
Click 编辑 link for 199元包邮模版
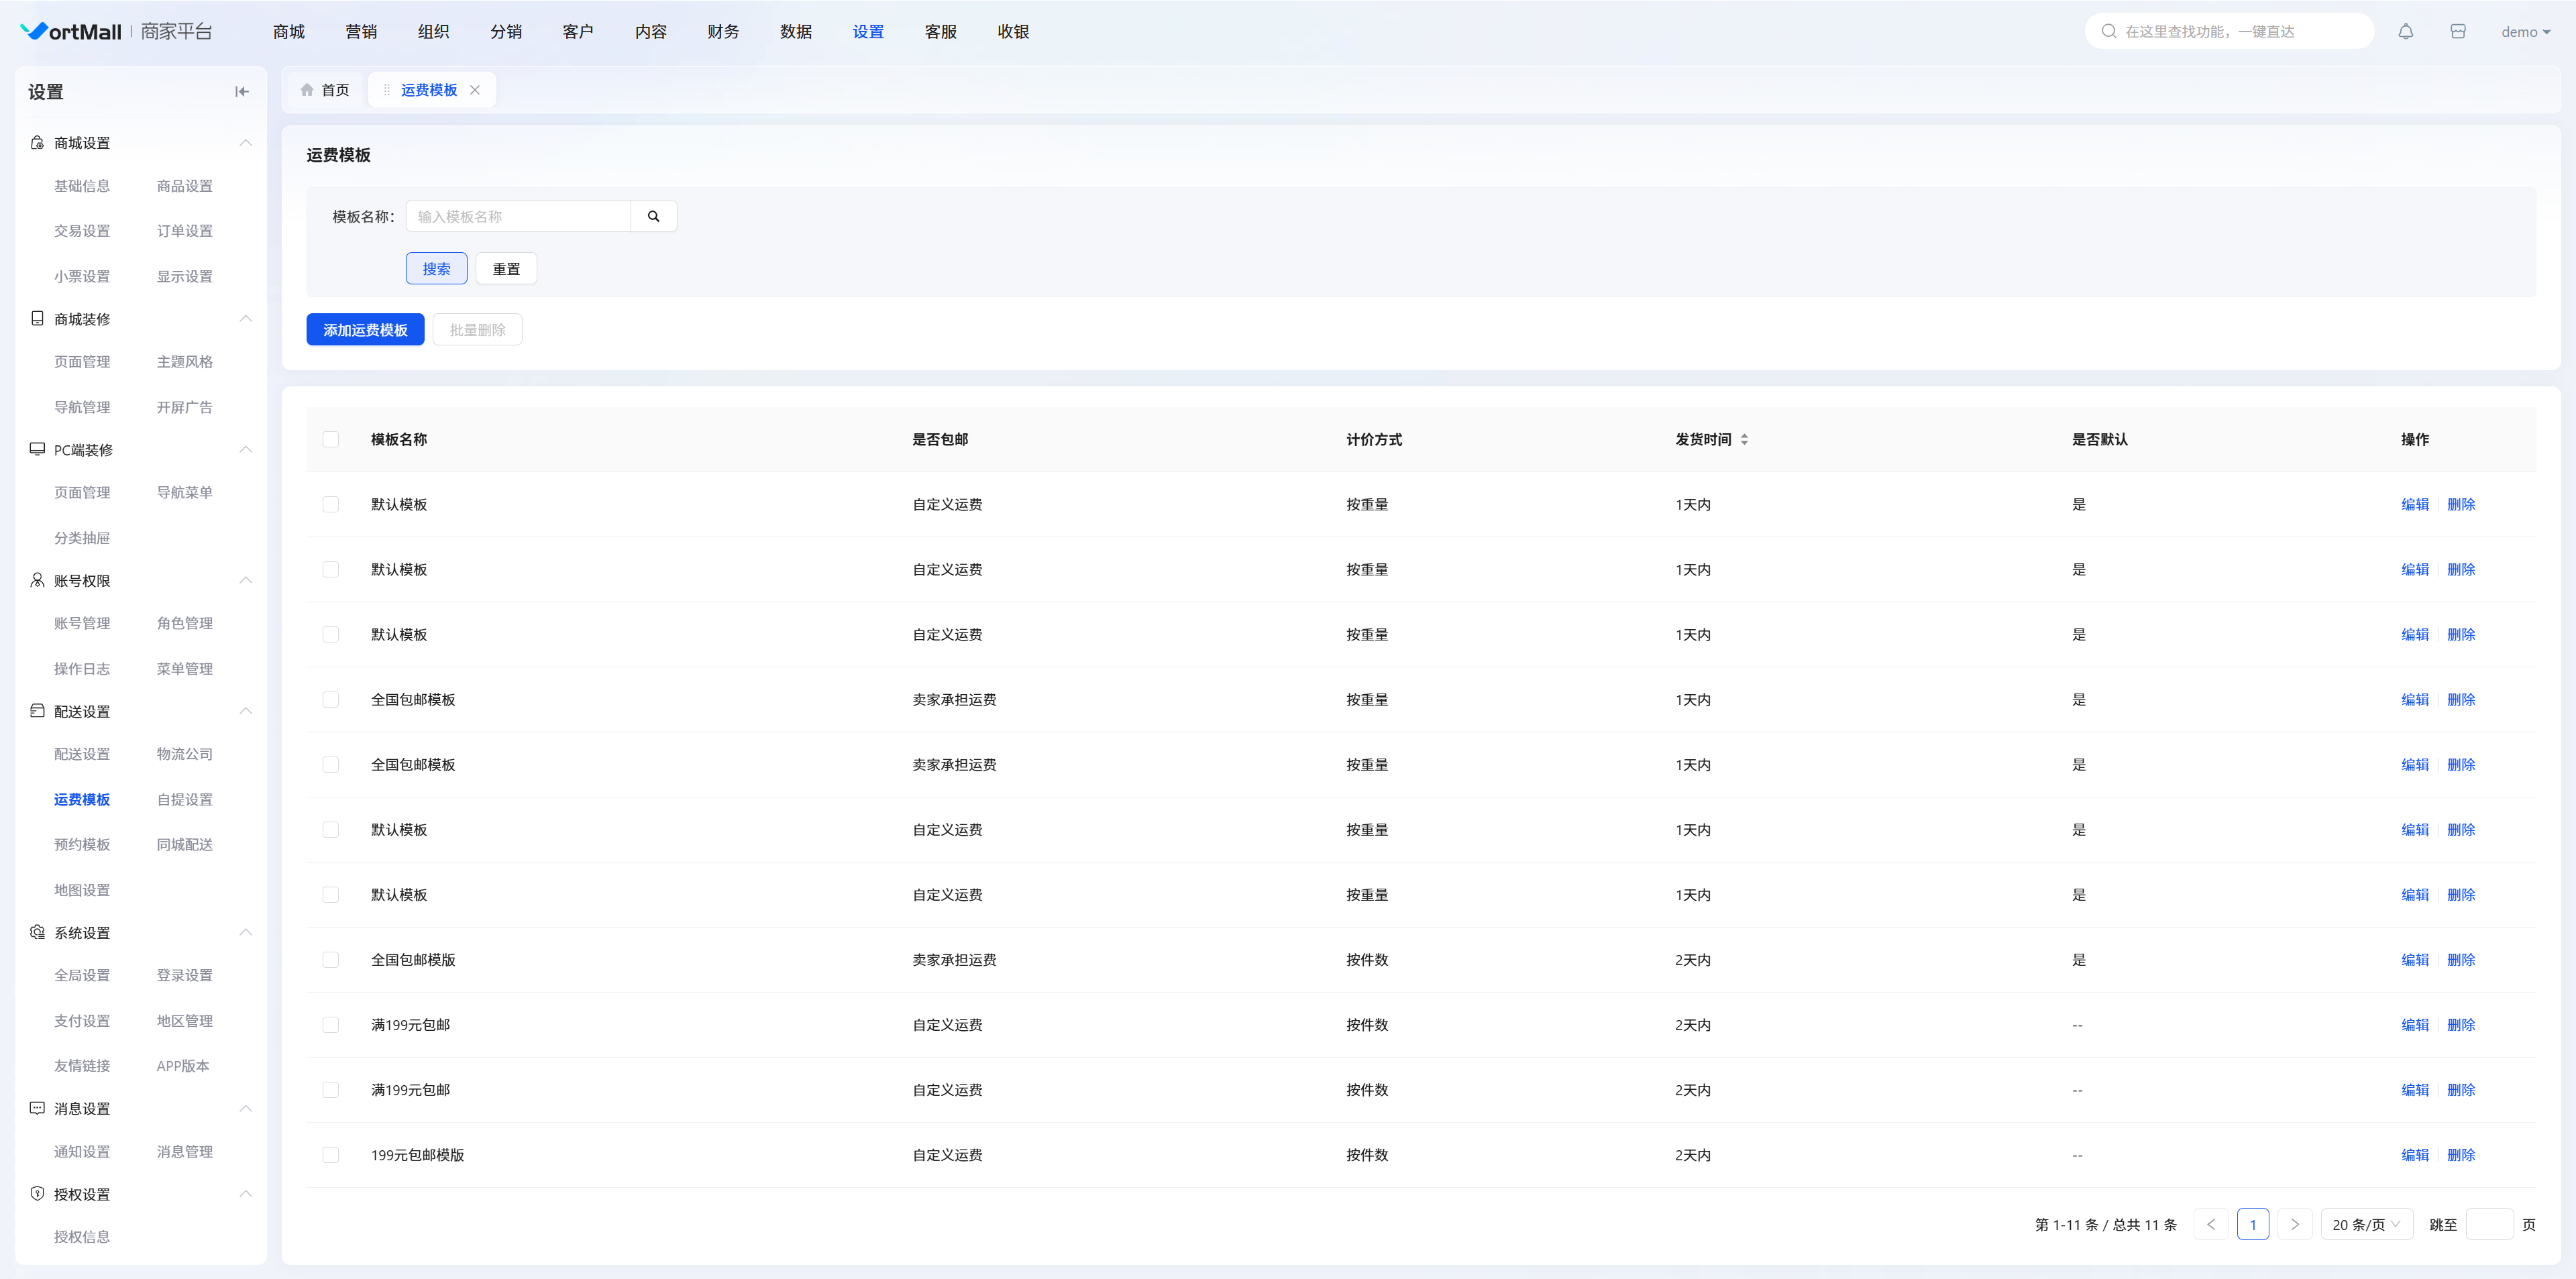[x=2414, y=1154]
